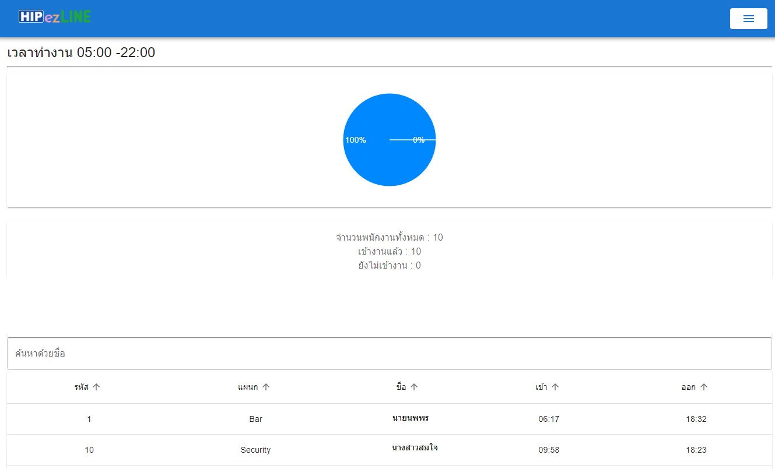The width and height of the screenshot is (775, 469).
Task: Click the name นางสาวสมใจ
Action: point(415,448)
